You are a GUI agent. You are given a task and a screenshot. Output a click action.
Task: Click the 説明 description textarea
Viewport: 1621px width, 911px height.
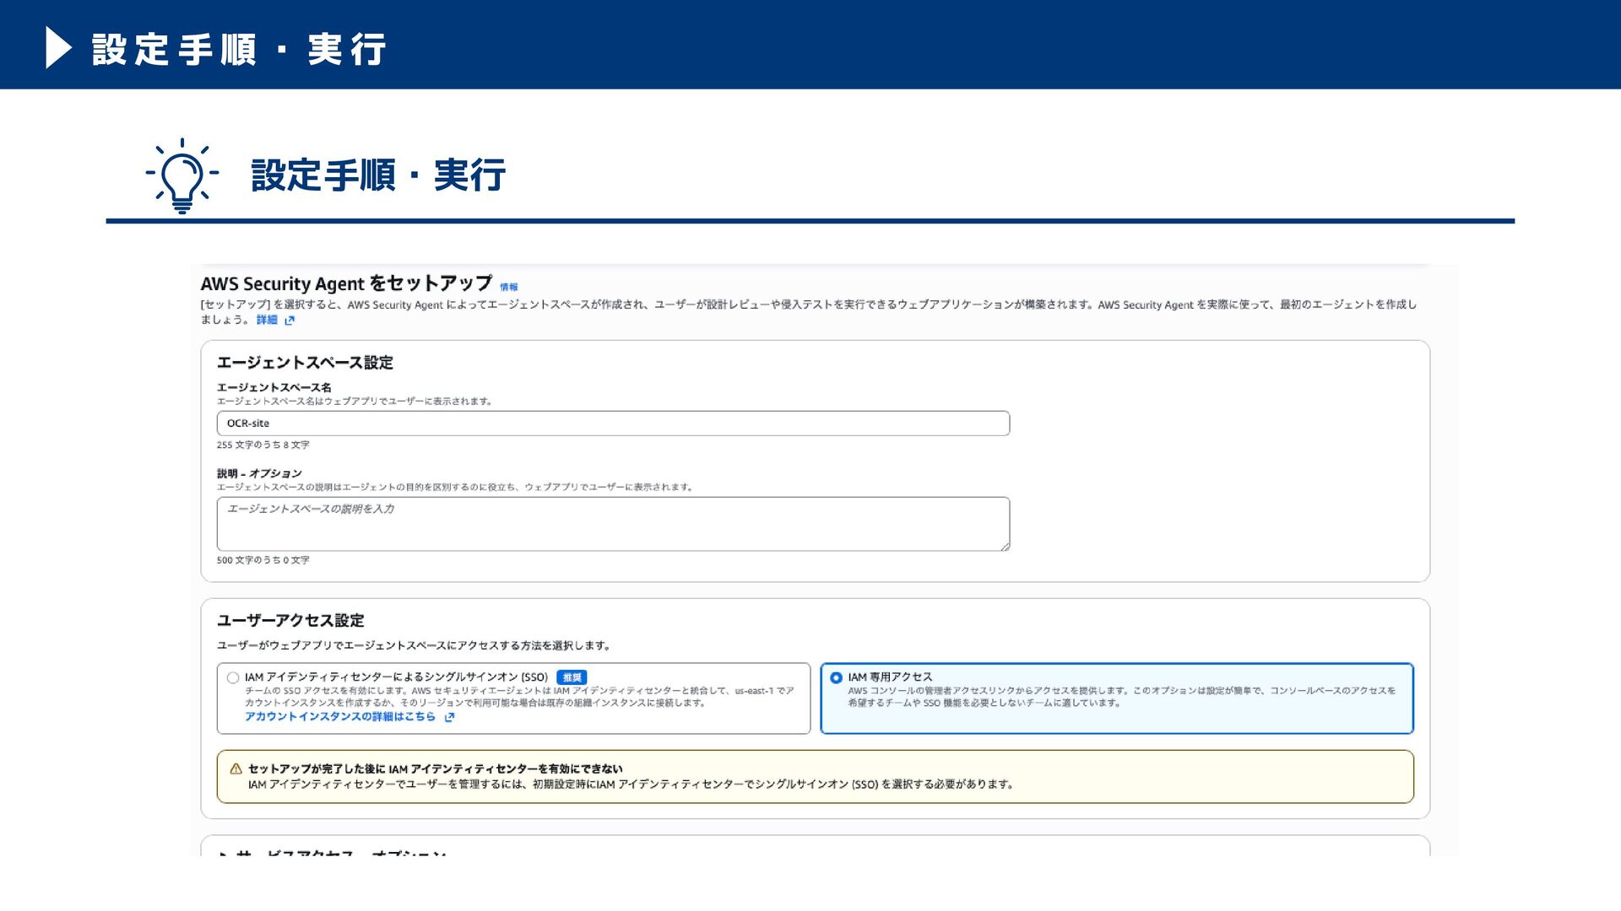coord(613,524)
